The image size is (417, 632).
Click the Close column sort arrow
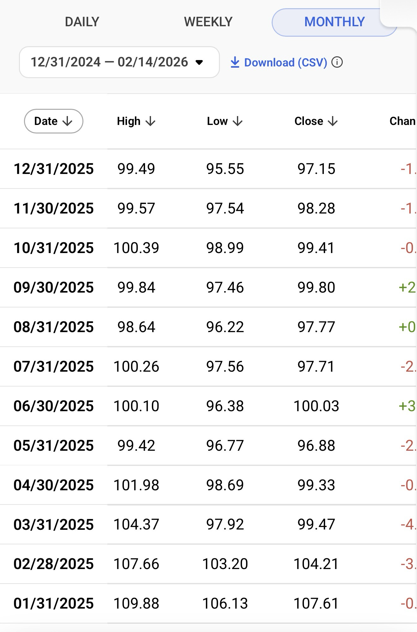point(333,121)
